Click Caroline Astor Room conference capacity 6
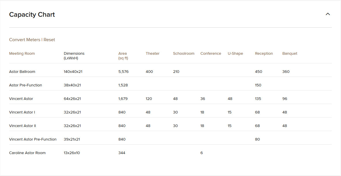 click(x=201, y=153)
